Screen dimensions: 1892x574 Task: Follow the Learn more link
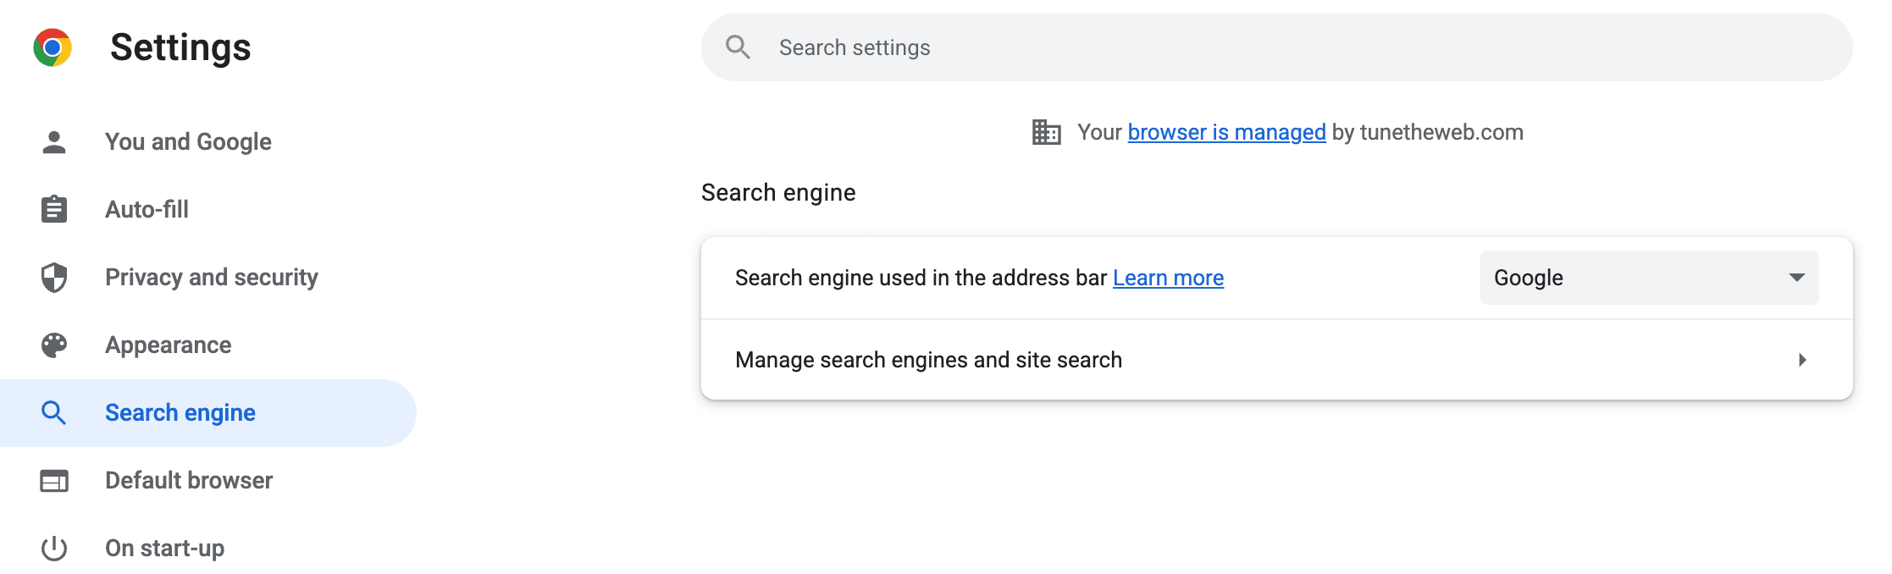tap(1168, 278)
